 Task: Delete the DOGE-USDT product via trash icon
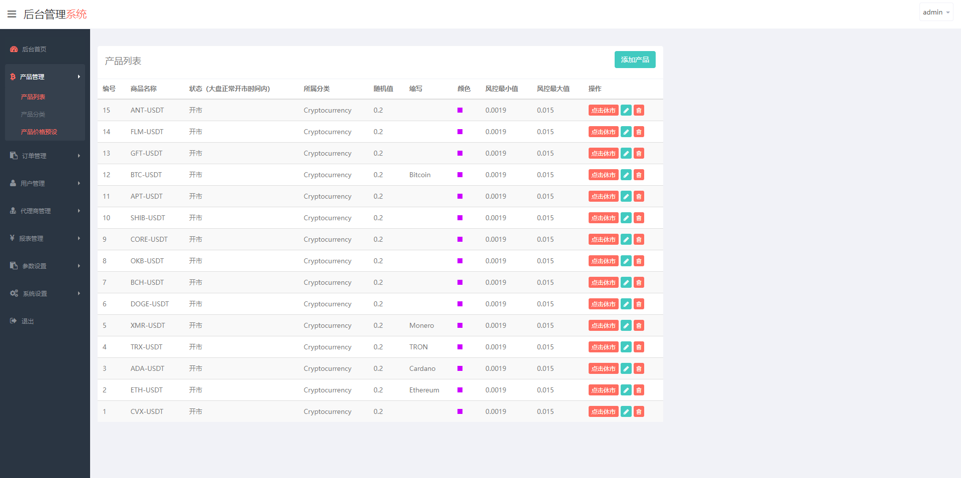tap(639, 304)
